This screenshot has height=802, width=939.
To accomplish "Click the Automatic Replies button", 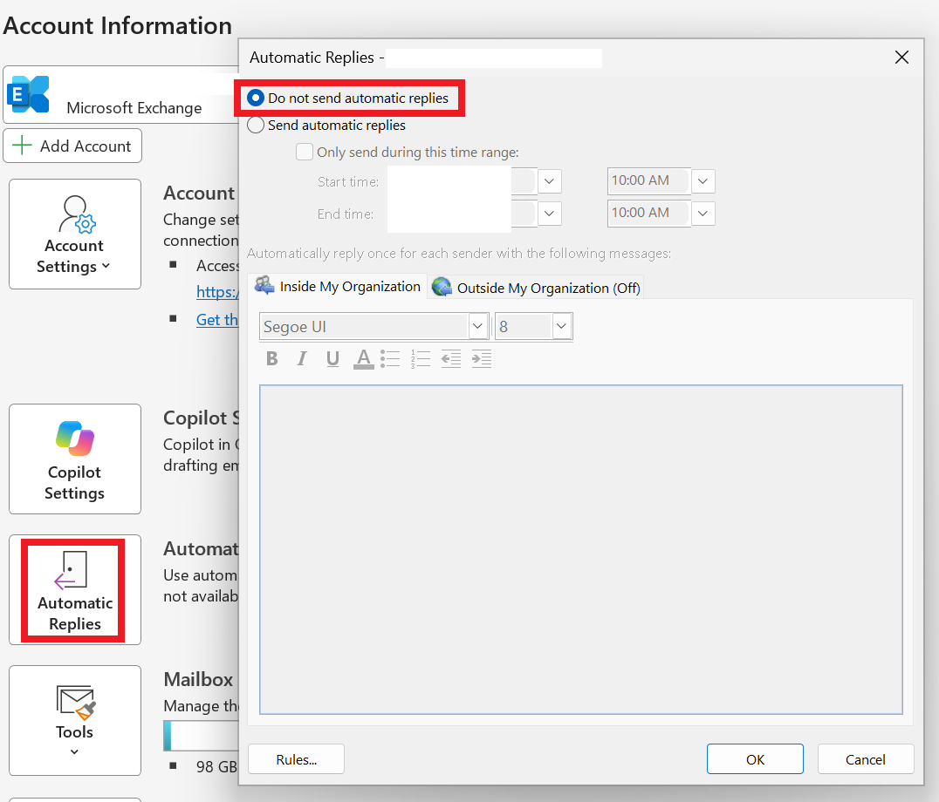I will pyautogui.click(x=75, y=589).
